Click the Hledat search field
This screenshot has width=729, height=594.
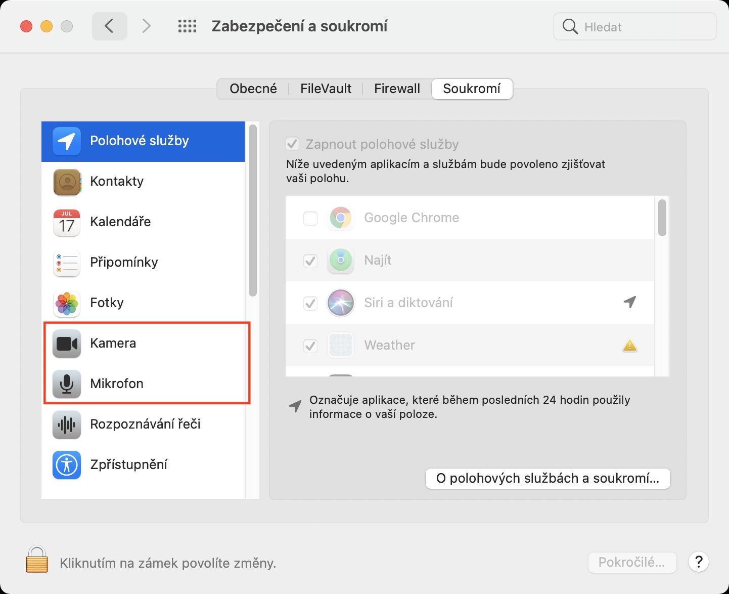coord(642,27)
